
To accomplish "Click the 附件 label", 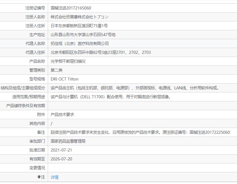I will click(41, 115).
